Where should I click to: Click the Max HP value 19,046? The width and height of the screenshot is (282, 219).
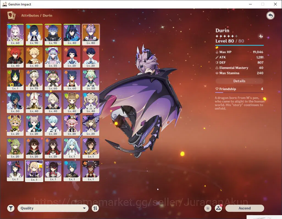tap(258, 52)
